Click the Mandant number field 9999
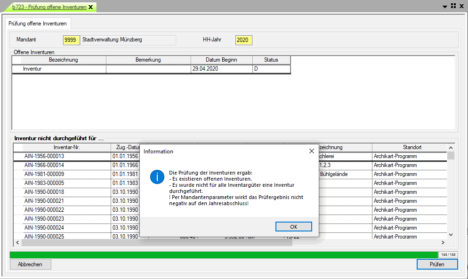The width and height of the screenshot is (468, 279). (x=71, y=40)
